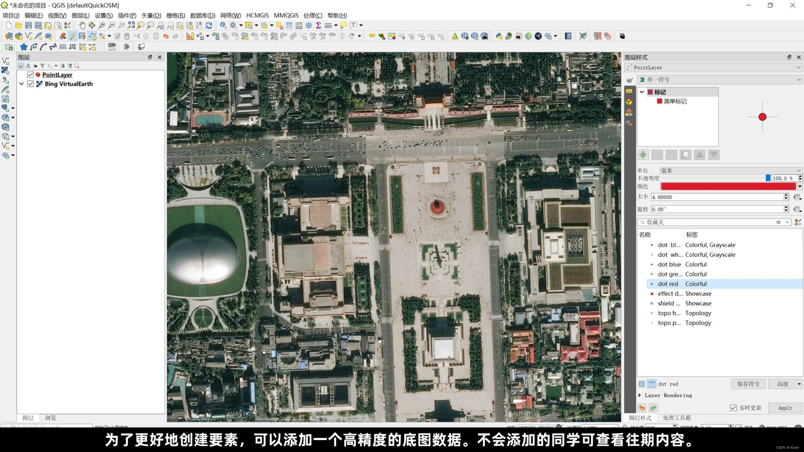804x452 pixels.
Task: Toggle Bing VirtualEarth layer visibility checkbox
Action: pos(30,84)
